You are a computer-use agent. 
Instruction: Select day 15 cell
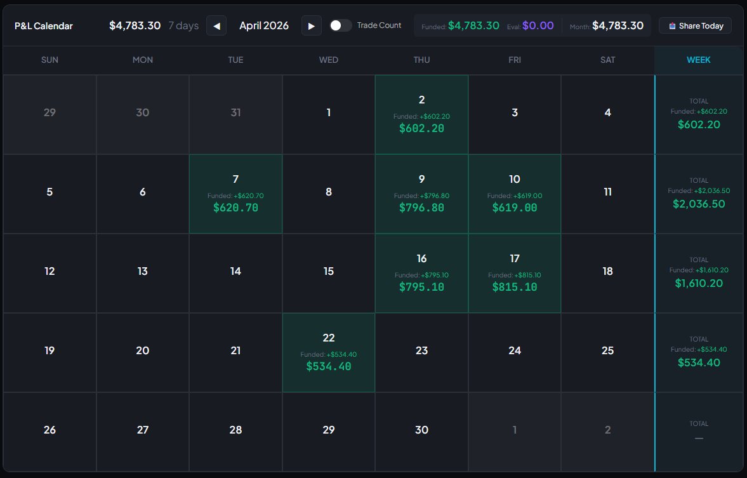329,273
